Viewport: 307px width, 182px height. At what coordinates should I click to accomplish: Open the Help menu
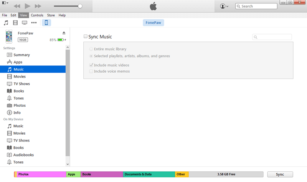(62, 15)
